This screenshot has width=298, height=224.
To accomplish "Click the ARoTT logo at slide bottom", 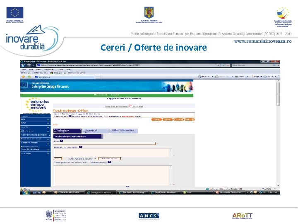I will 242,216.
